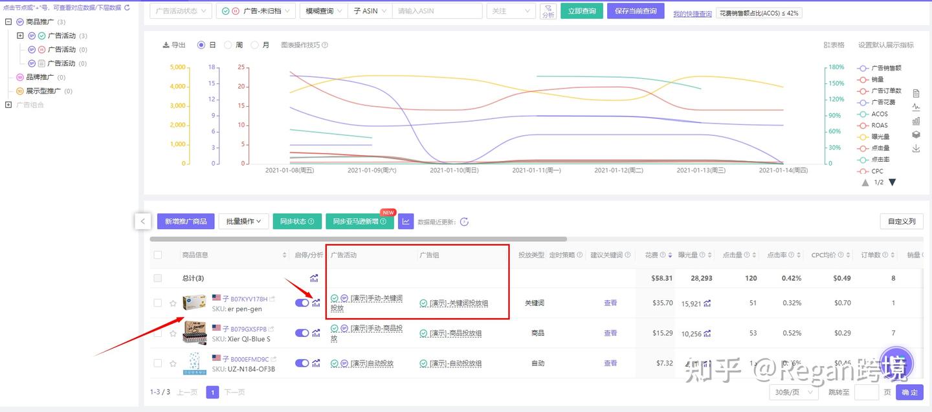Toggle ad status switch for B079GXSFPB
Image resolution: width=932 pixels, height=412 pixels.
tap(302, 333)
